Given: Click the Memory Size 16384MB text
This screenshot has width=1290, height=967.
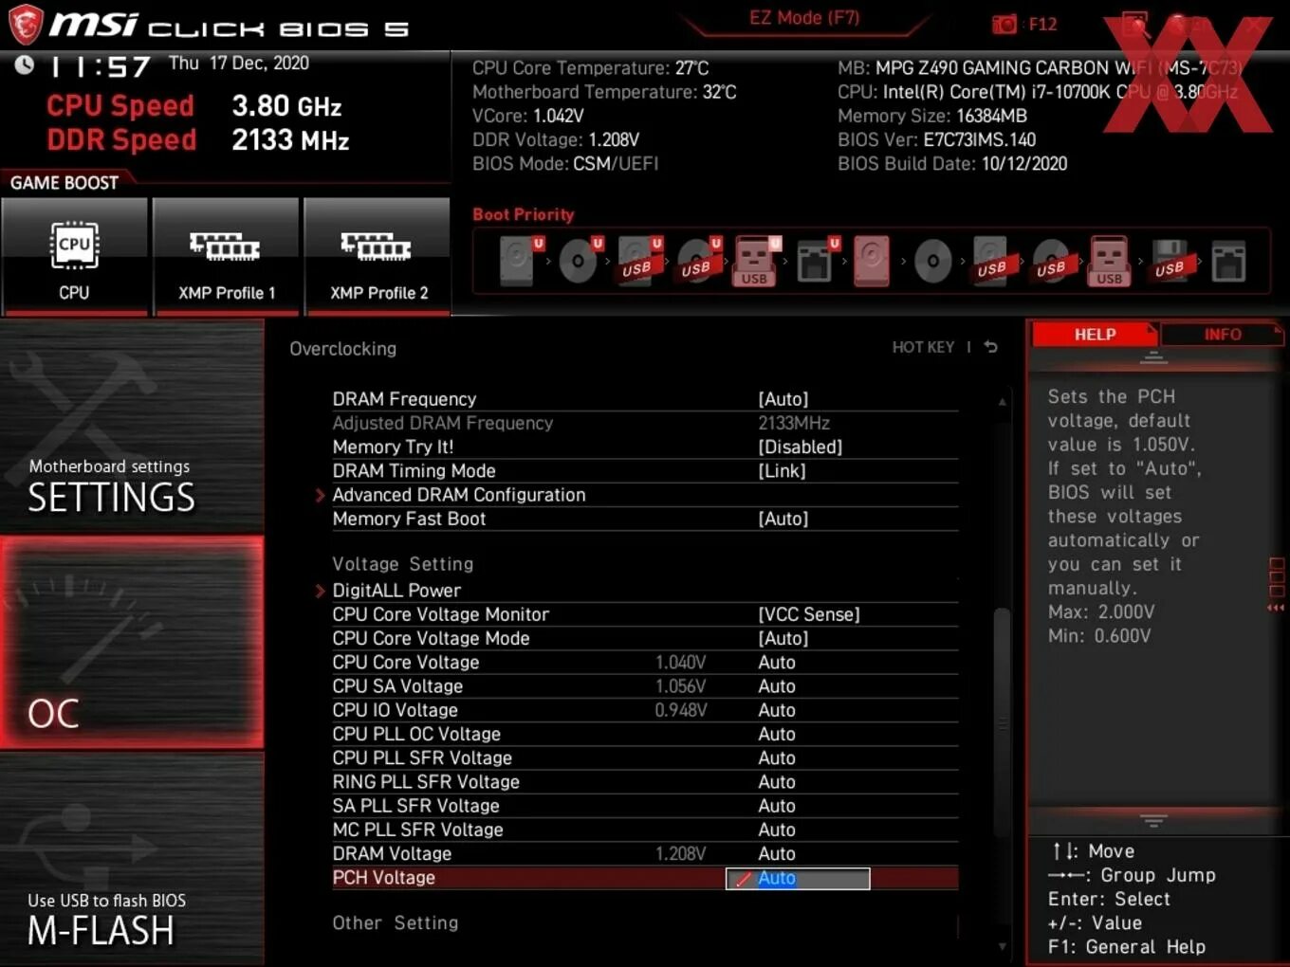Looking at the screenshot, I should [932, 116].
